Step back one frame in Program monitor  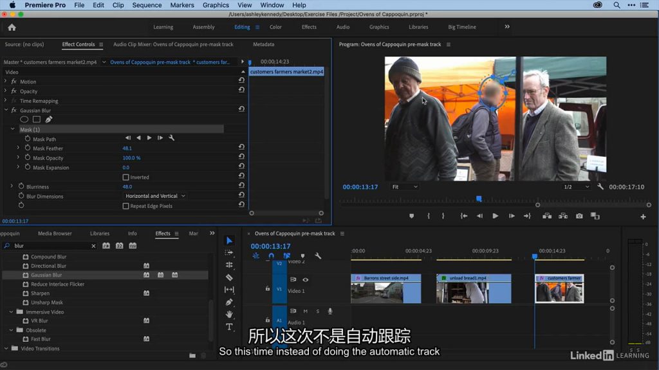(479, 216)
